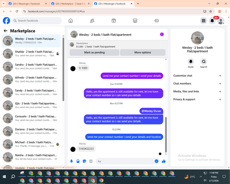Open Shalida conversation in chat list
The height and width of the screenshot is (184, 230).
coord(31,54)
